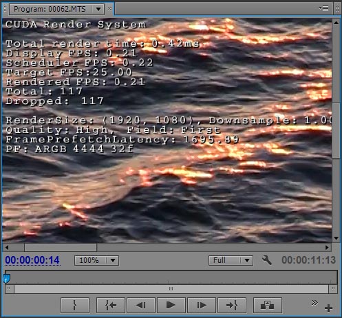Show more transport buttons chevron
This screenshot has height=318, width=342.
click(314, 303)
